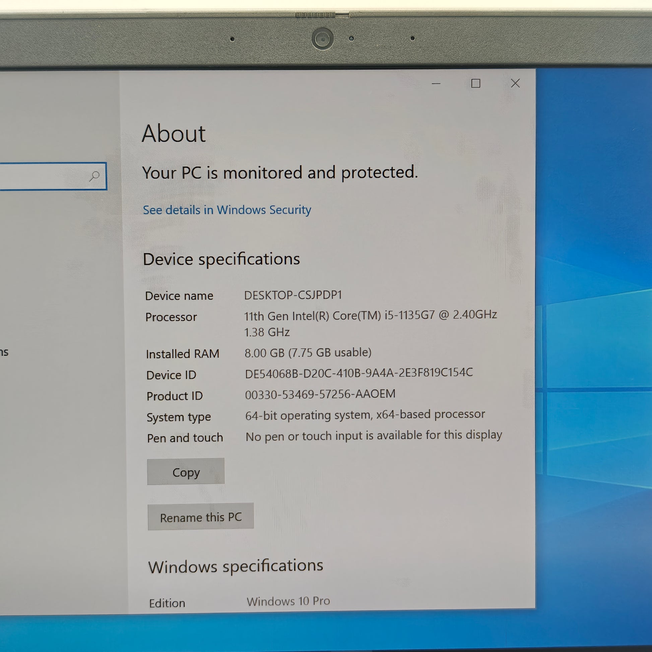Close the Settings window
Image resolution: width=652 pixels, height=652 pixels.
tap(515, 83)
